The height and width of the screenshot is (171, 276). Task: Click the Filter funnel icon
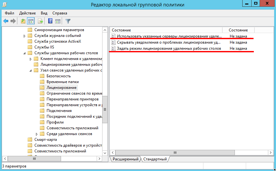[68, 21]
